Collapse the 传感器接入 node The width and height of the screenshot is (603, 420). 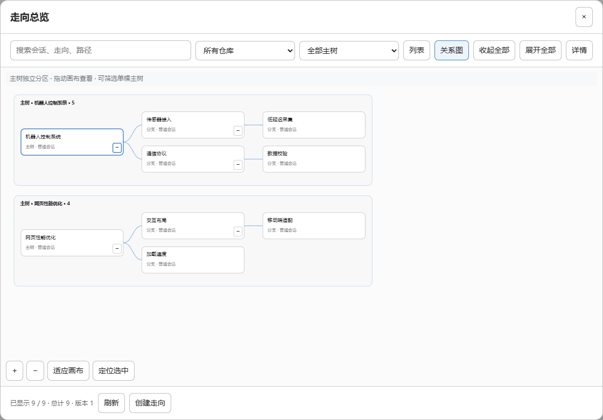[x=238, y=131]
